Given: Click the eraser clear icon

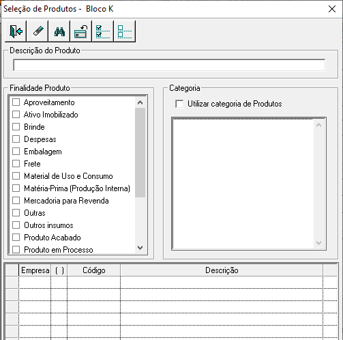Looking at the screenshot, I should click(38, 31).
